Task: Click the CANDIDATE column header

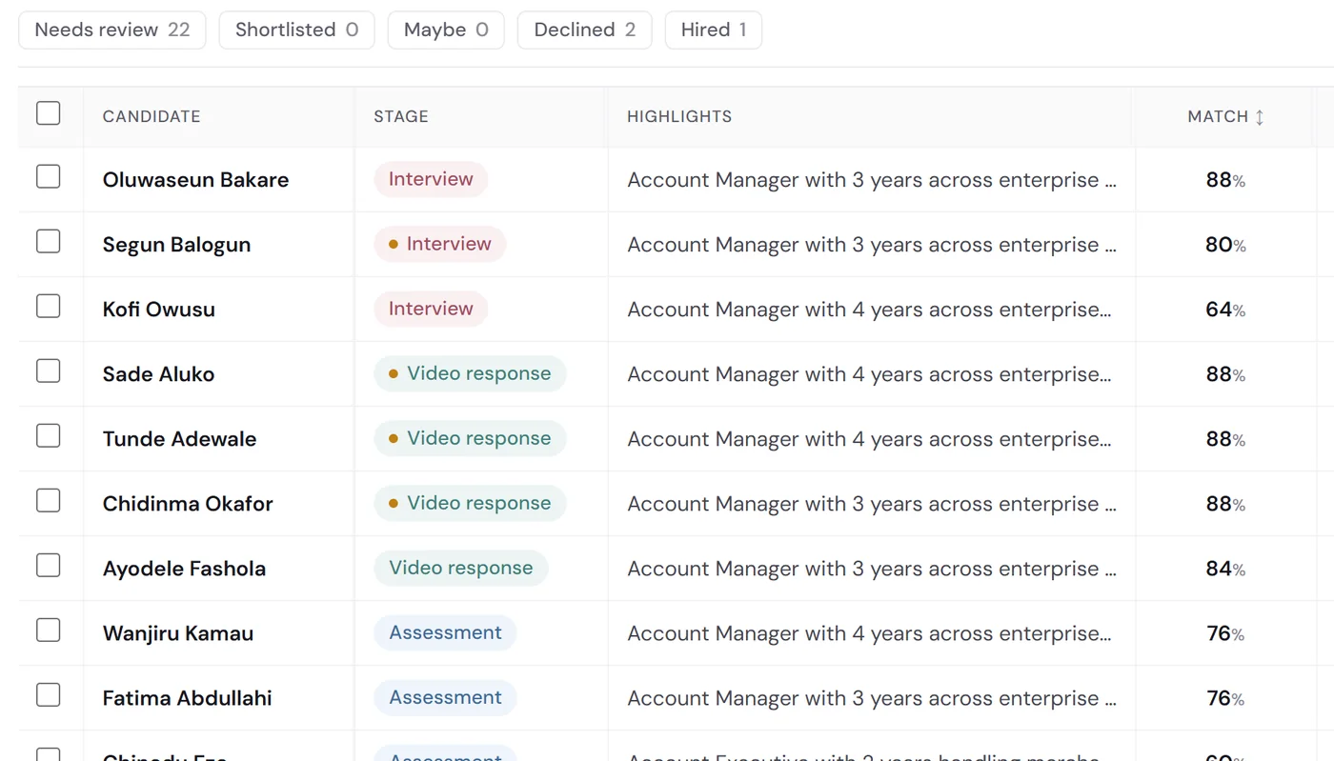Action: [x=152, y=116]
